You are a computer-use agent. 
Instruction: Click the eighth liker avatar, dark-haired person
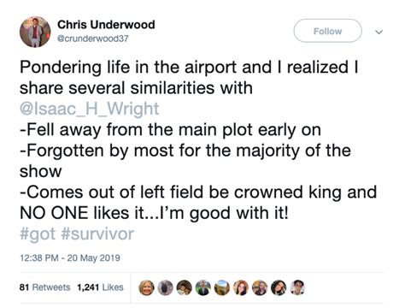tap(279, 287)
